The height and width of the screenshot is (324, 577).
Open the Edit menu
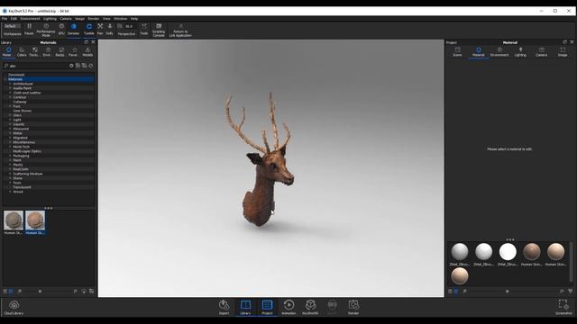tap(14, 18)
